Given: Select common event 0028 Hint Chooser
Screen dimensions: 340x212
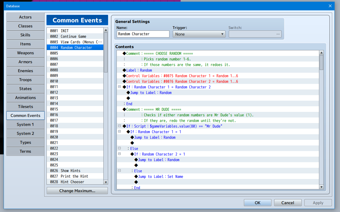Looking at the screenshot, I should [x=75, y=182].
